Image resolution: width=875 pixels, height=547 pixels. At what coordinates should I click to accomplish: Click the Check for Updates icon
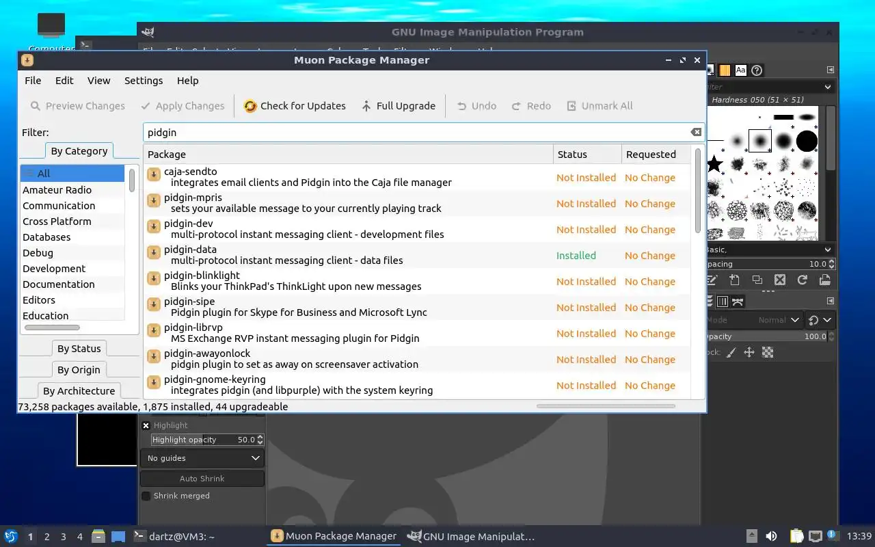coord(250,106)
